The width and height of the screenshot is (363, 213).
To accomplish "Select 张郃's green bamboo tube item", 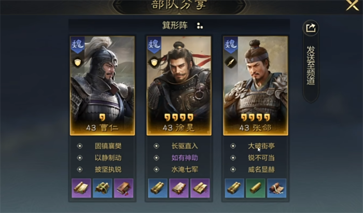I will tap(256, 188).
